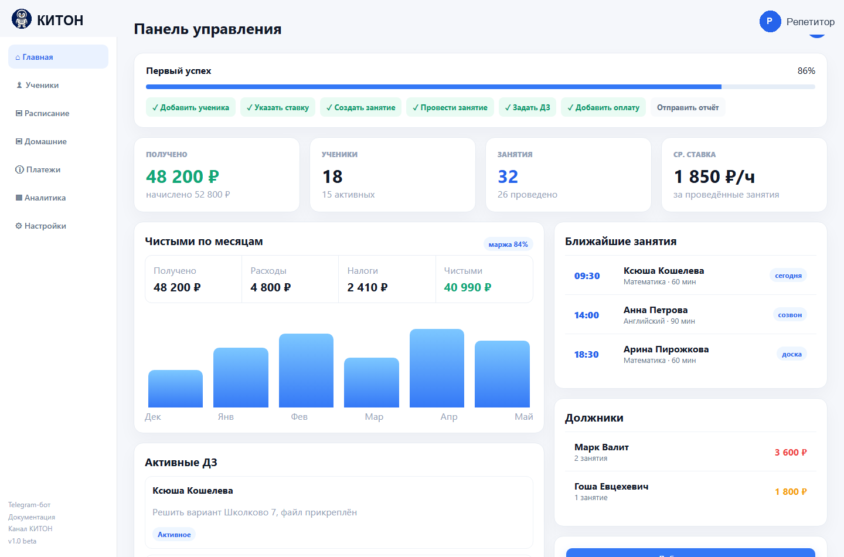Click the 'маржа 84%' badge

pyautogui.click(x=508, y=244)
